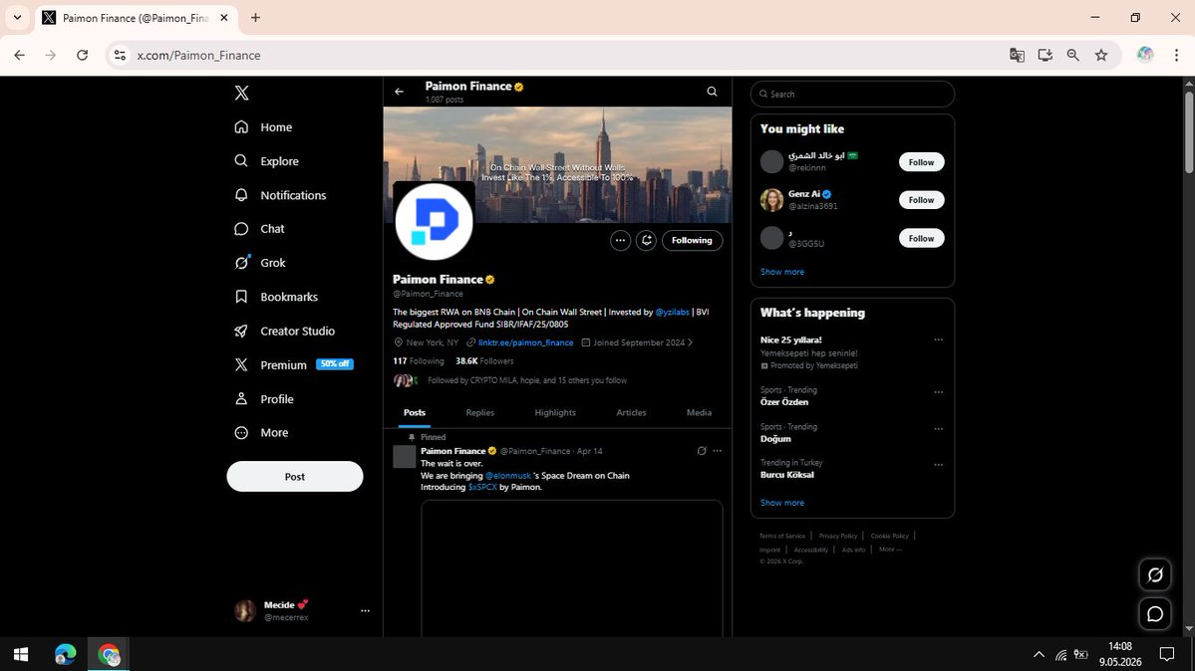Open the Windows notification center icon

pos(1166,654)
